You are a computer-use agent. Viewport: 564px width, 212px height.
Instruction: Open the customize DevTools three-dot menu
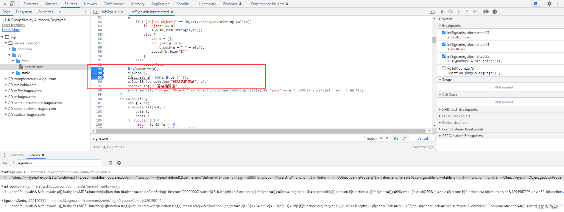pos(558,4)
